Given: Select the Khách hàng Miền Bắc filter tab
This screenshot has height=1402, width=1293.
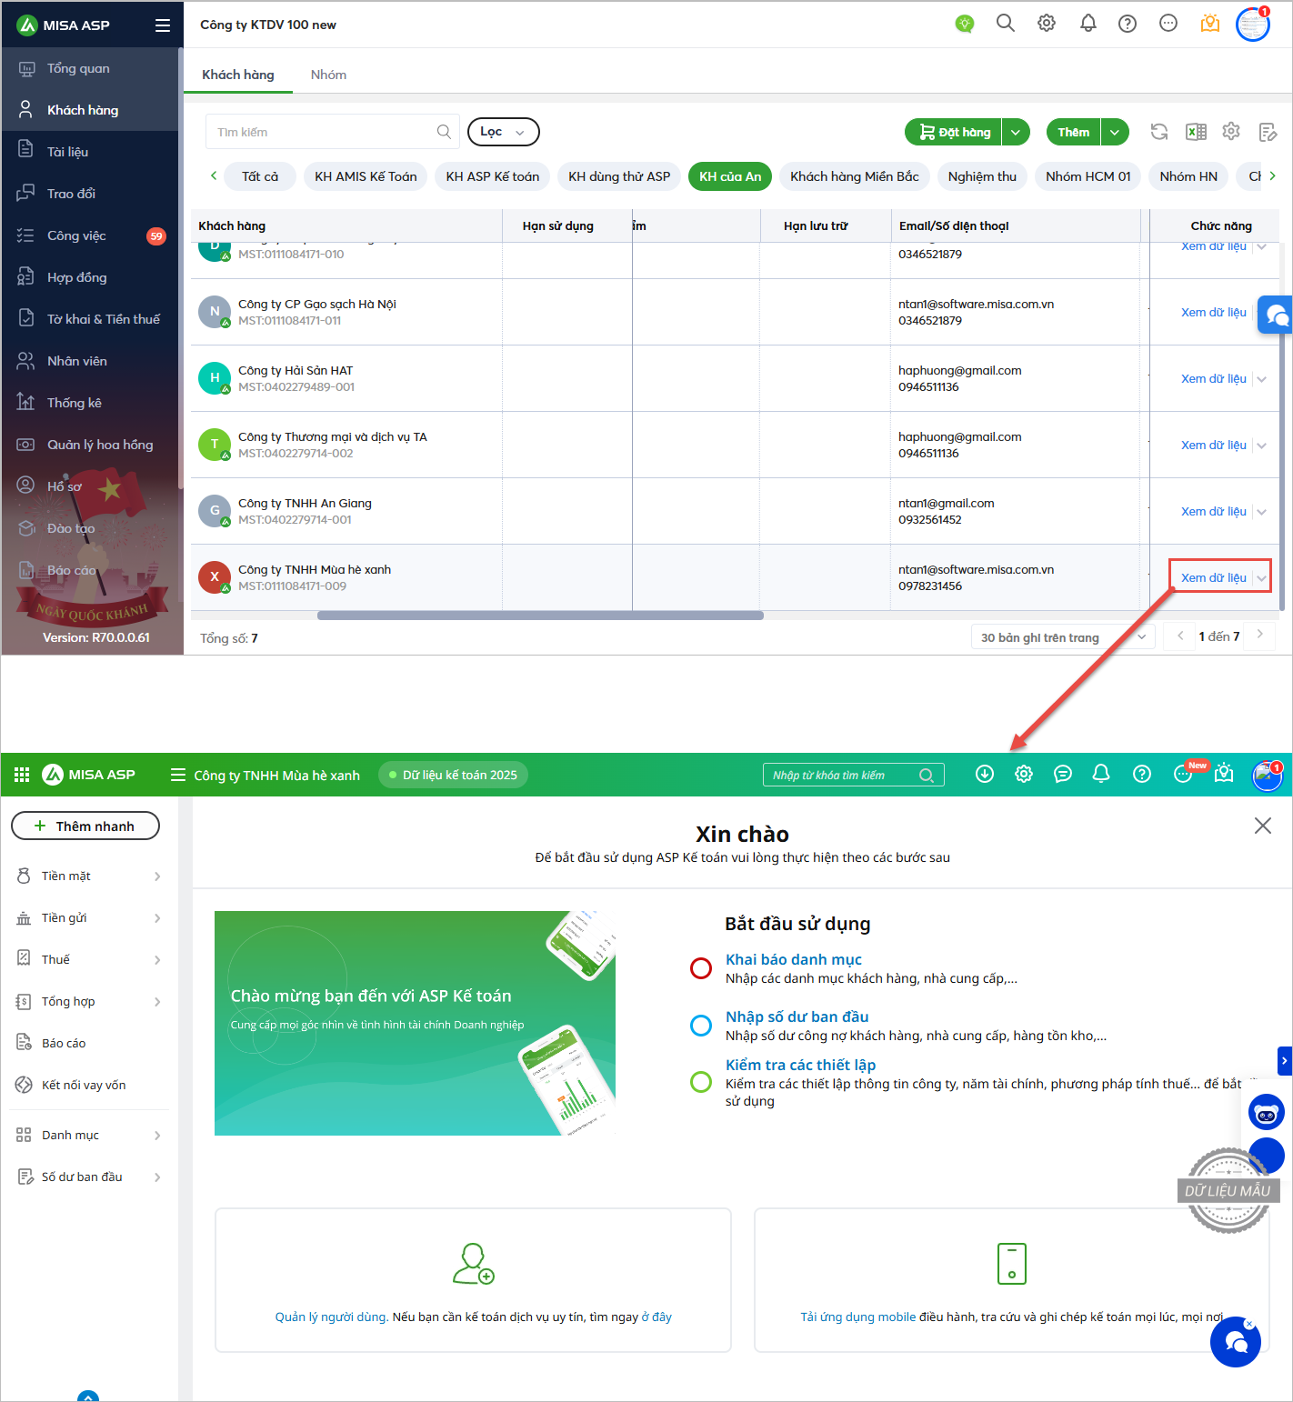Looking at the screenshot, I should (855, 176).
